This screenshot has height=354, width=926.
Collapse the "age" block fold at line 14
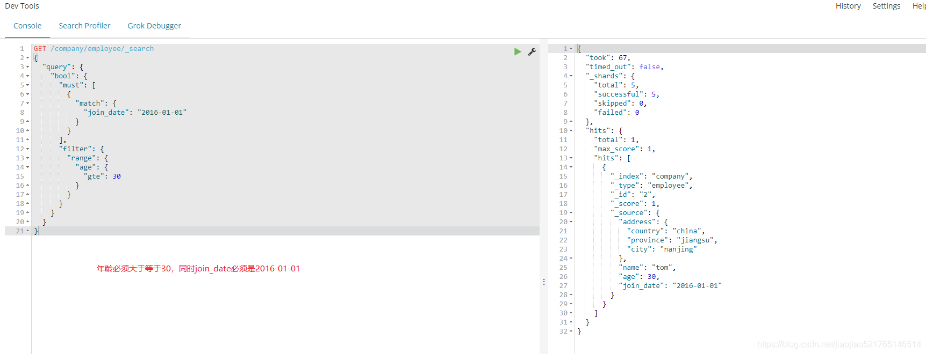pyautogui.click(x=28, y=167)
